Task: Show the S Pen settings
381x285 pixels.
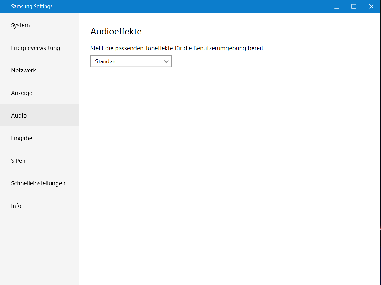Action: click(18, 161)
